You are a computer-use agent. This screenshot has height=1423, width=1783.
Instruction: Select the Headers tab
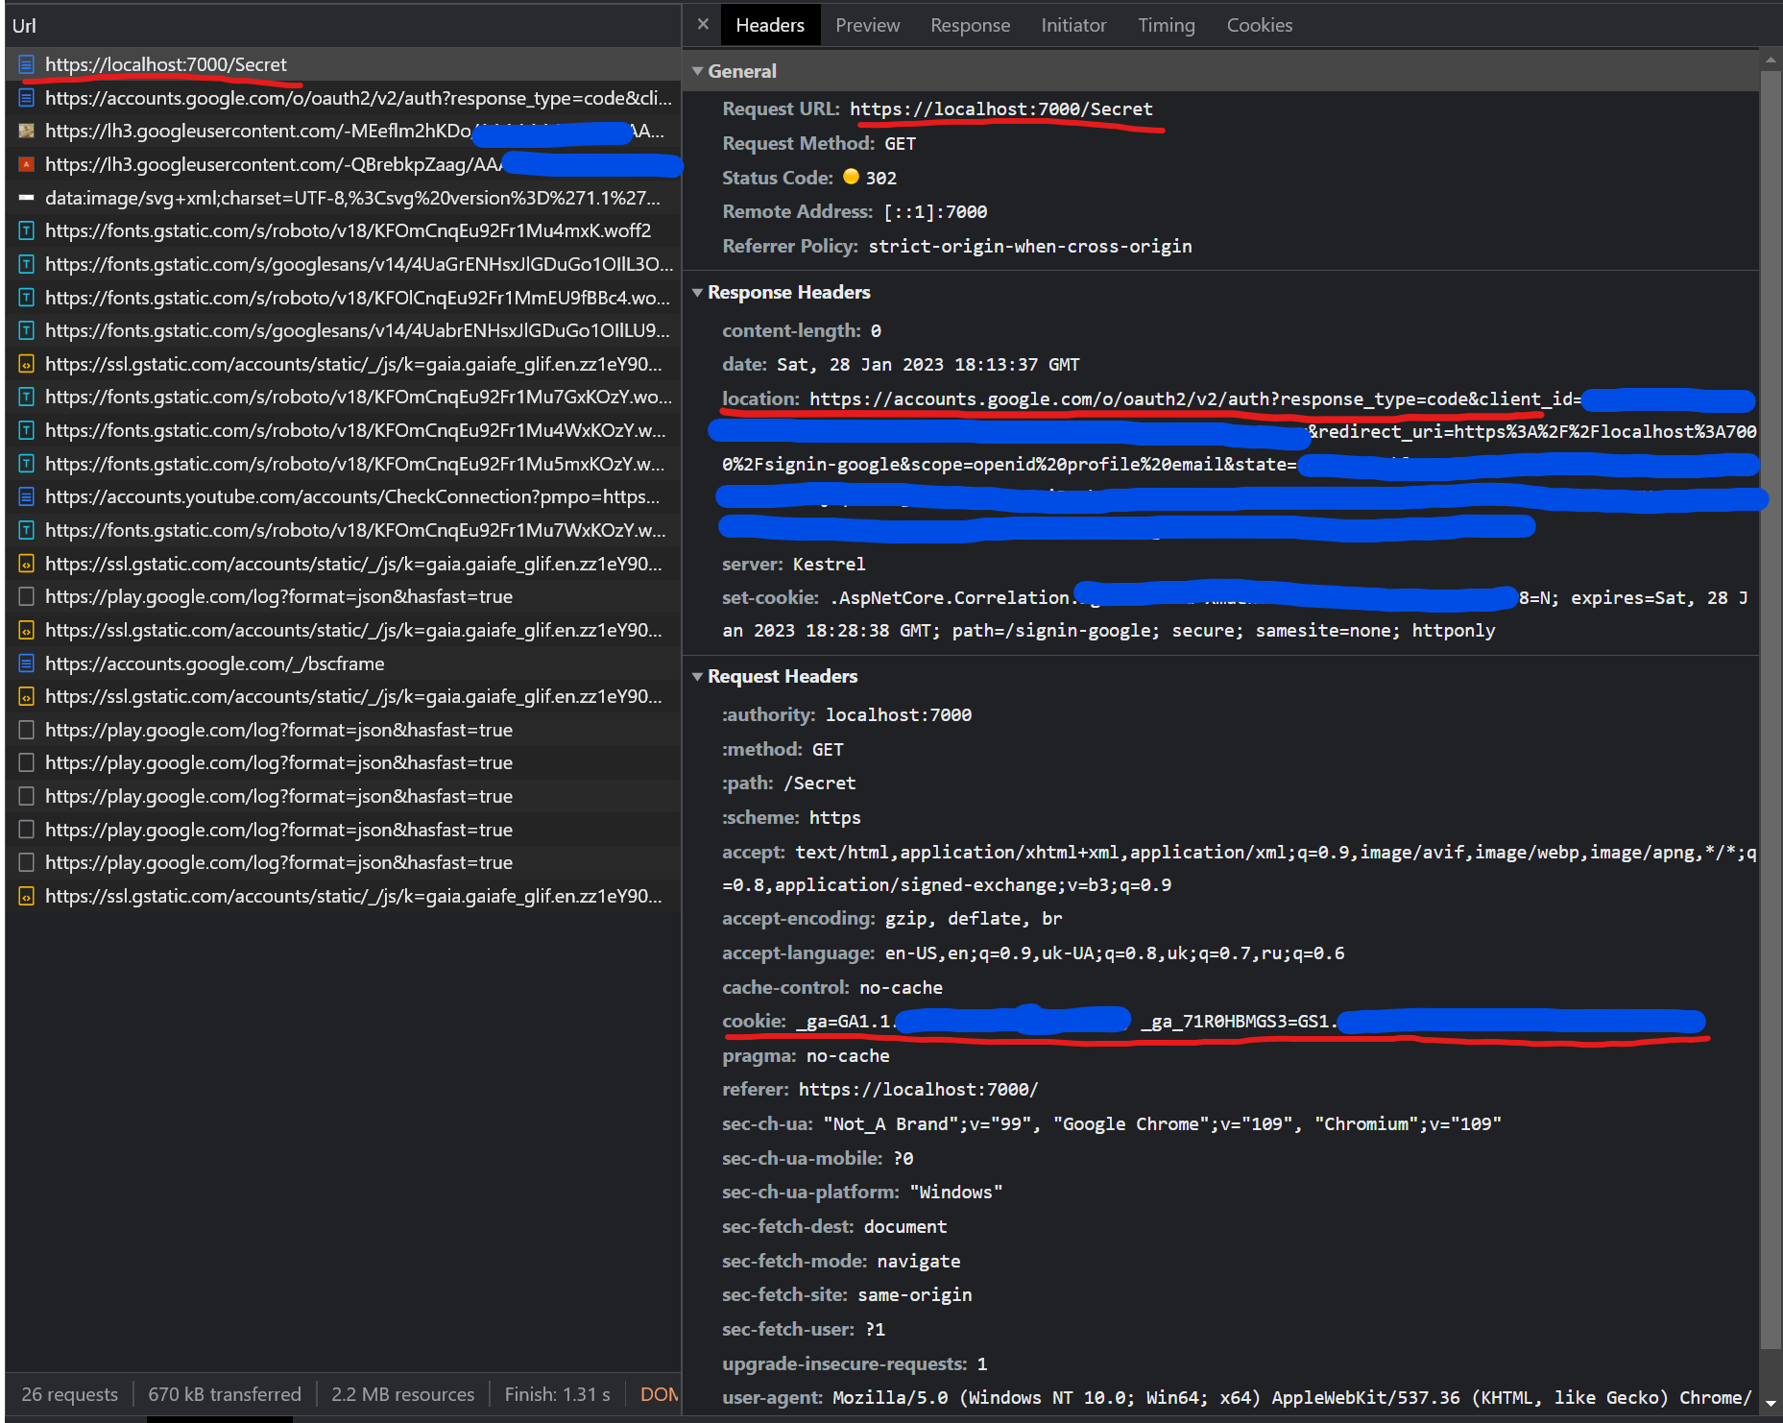click(x=770, y=25)
